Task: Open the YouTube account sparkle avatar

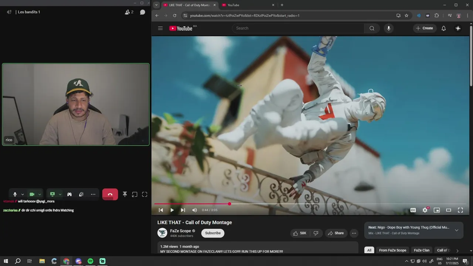Action: coord(458,28)
